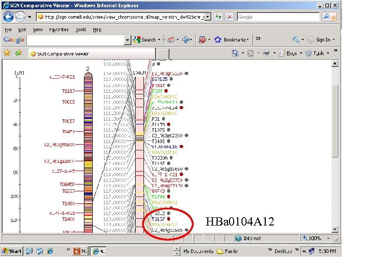Select the SGN Comparative Viewer tab
Image resolution: width=373 pixels, height=280 pixels.
pyautogui.click(x=92, y=53)
